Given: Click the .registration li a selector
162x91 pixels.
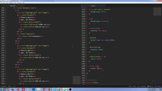Looking at the screenshot, I should pyautogui.click(x=97, y=57).
